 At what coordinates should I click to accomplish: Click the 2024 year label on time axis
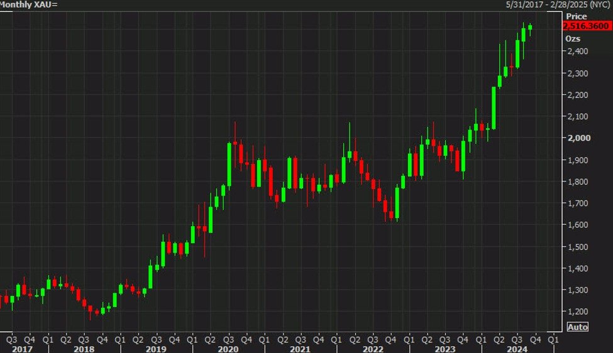pos(516,348)
